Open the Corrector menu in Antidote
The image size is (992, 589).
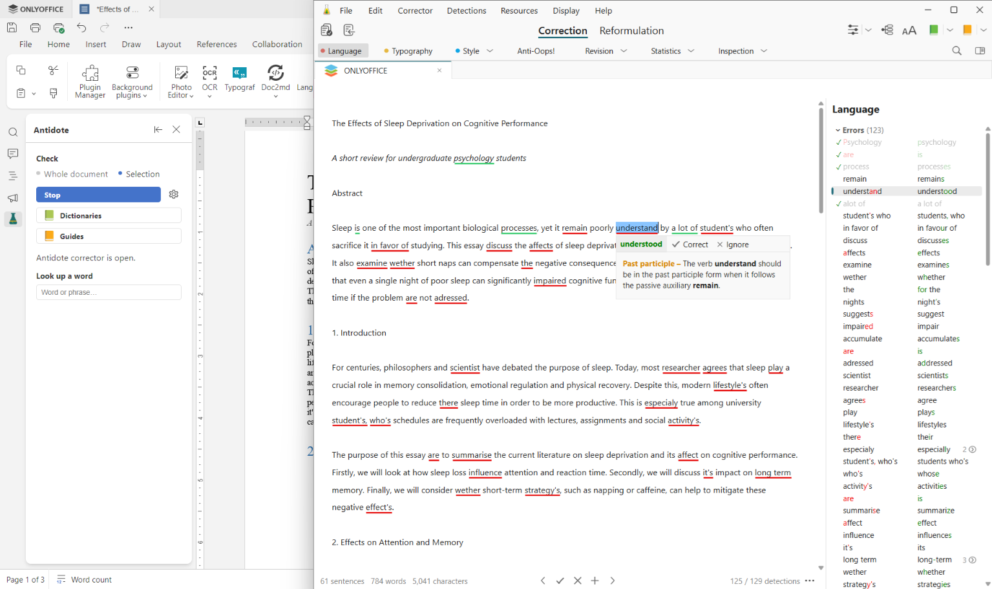(x=415, y=10)
